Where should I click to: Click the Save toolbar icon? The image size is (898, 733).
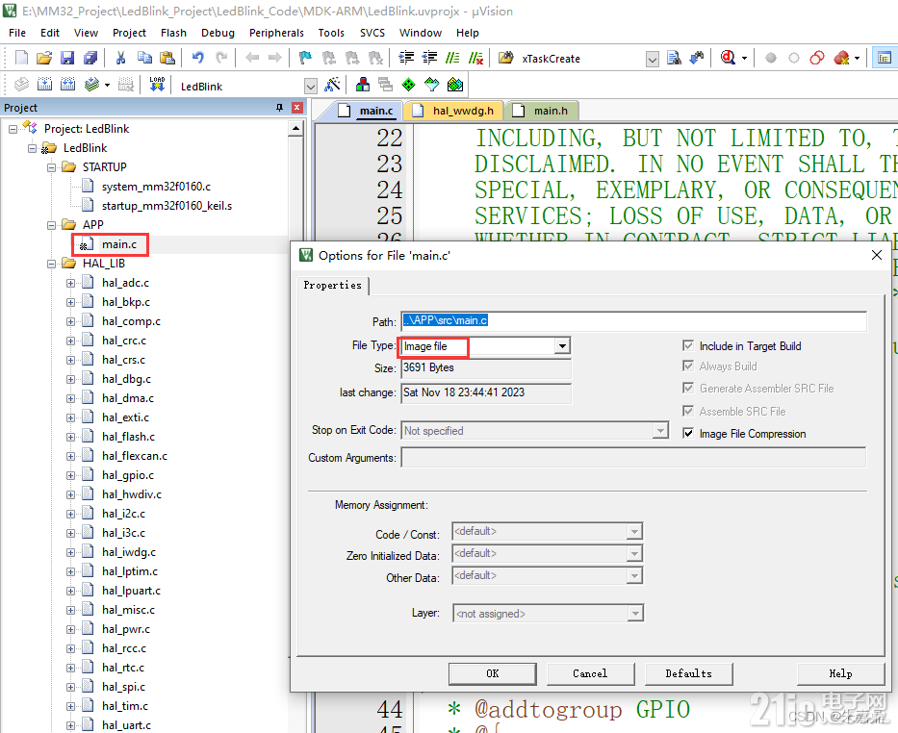point(67,58)
